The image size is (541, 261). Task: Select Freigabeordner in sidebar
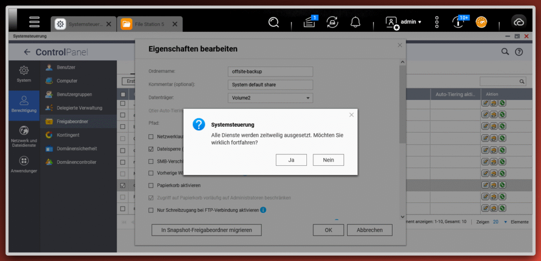(72, 122)
